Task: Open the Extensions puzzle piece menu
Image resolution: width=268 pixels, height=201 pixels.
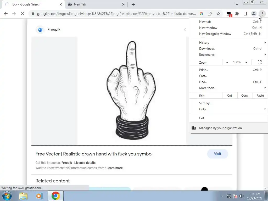Action: [x=237, y=14]
